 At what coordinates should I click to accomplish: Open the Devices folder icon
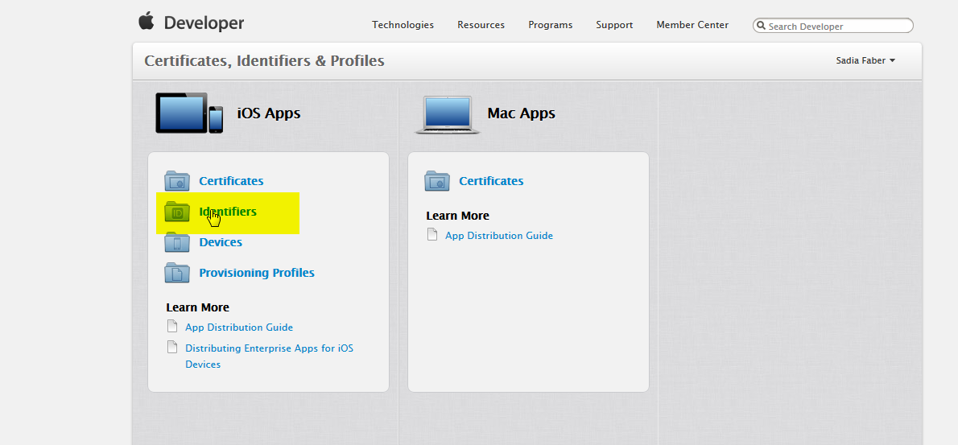coord(177,242)
